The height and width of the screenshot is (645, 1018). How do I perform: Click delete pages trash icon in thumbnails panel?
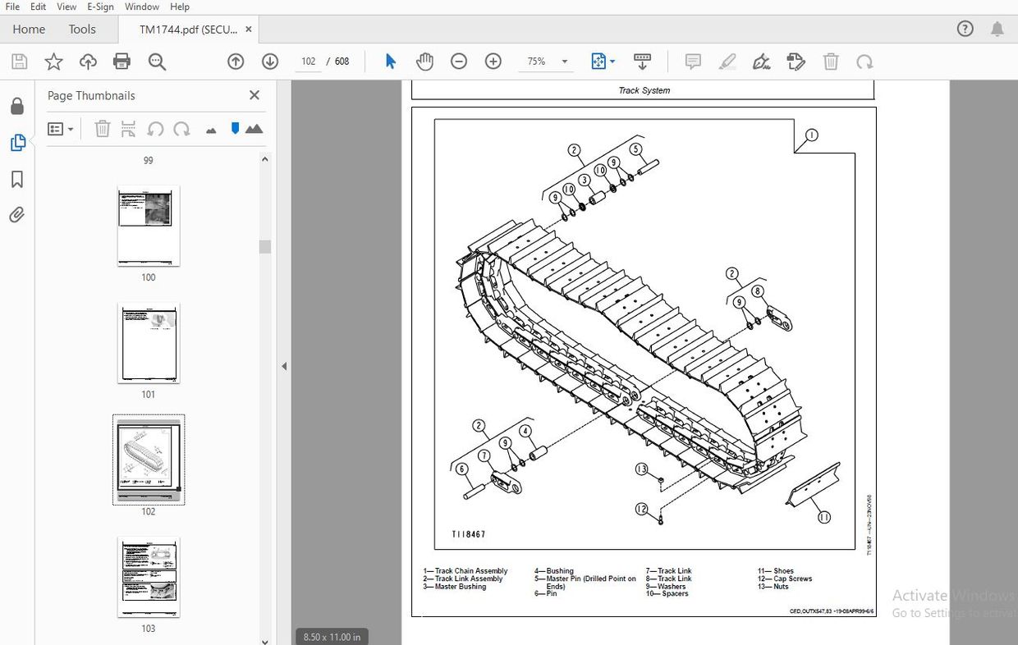[x=103, y=129]
